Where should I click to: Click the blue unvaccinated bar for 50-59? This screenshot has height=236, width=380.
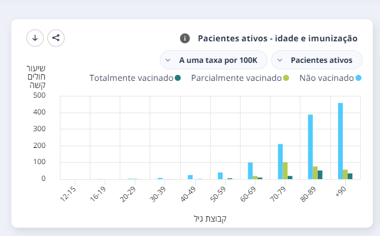click(220, 176)
